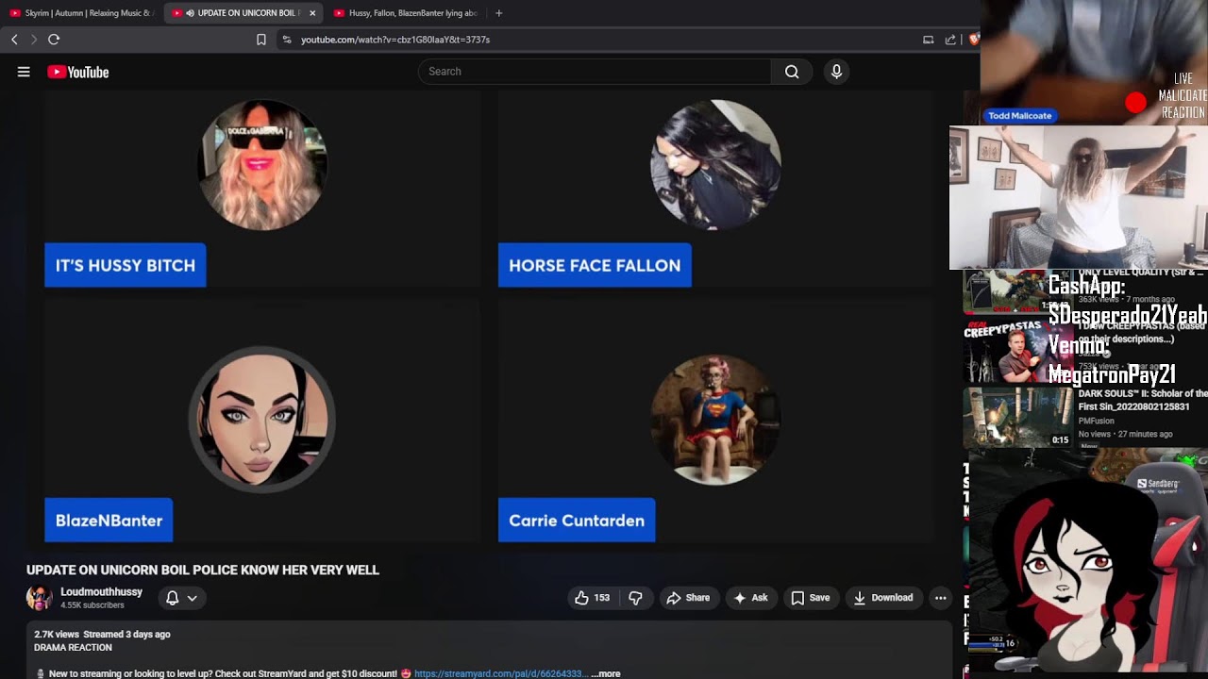The width and height of the screenshot is (1208, 679).
Task: Click the 4.55K subscribers count
Action: tap(92, 605)
